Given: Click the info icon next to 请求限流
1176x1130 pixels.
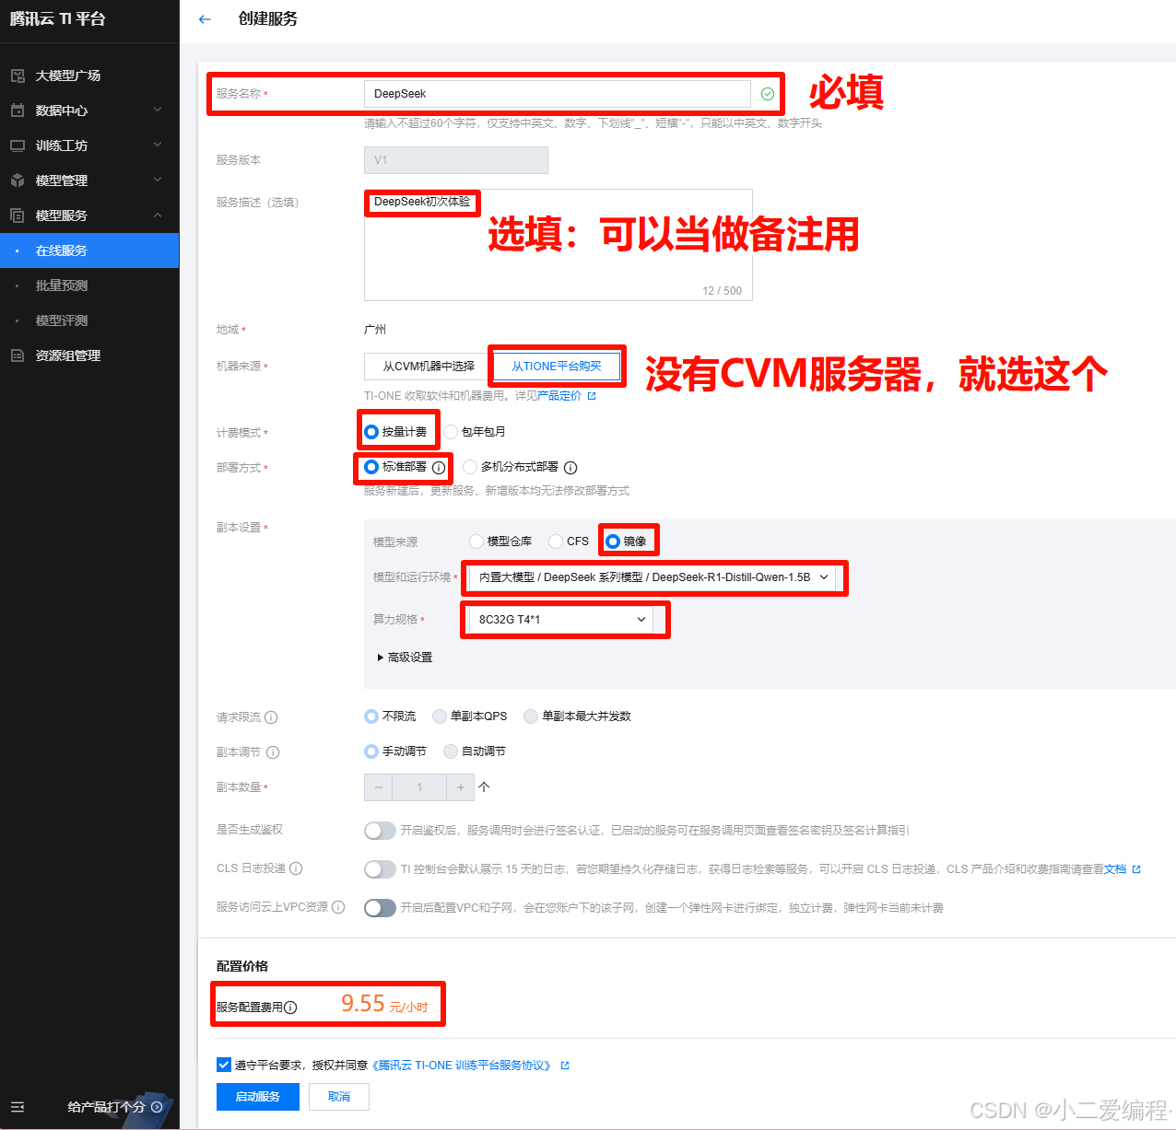Looking at the screenshot, I should (271, 717).
